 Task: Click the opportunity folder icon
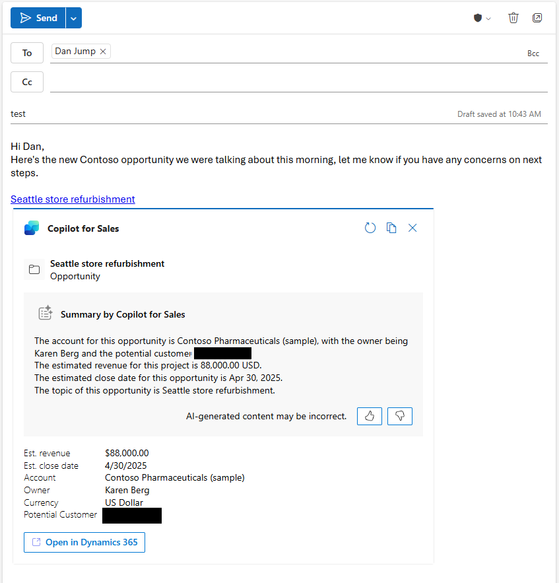34,269
